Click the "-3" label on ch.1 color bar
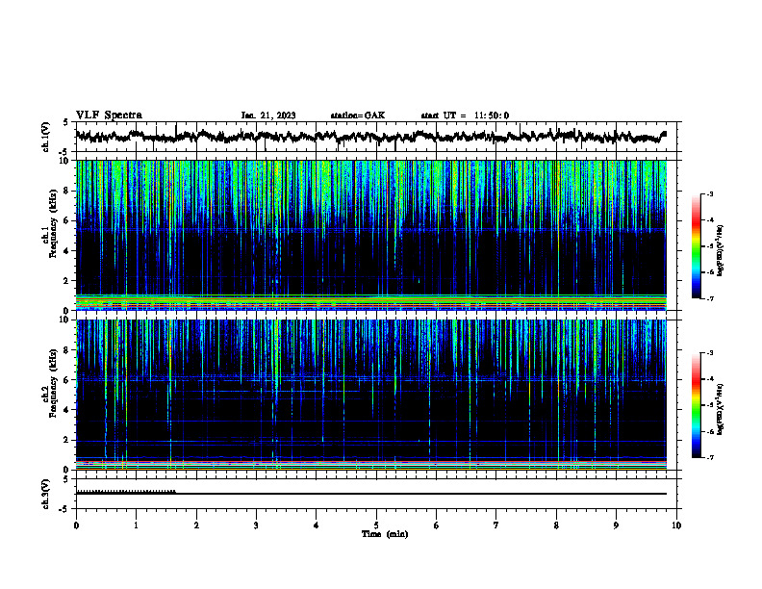The height and width of the screenshot is (589, 762). (x=709, y=194)
